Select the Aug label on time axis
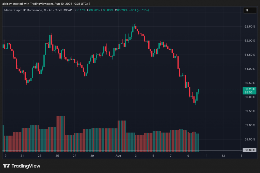This screenshot has height=173, width=260. tap(118, 156)
